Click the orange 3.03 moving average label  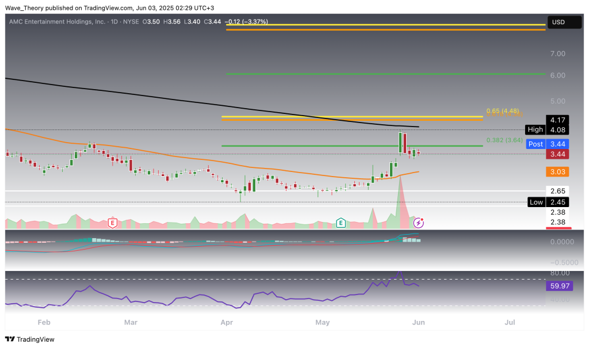pos(557,172)
